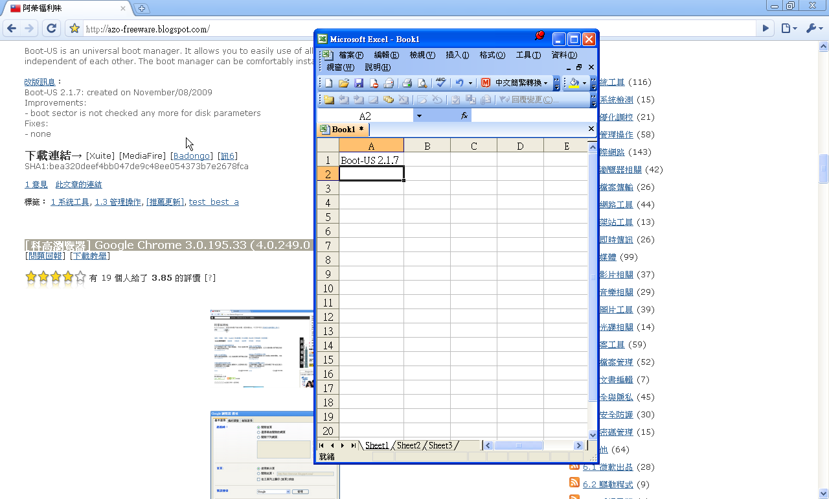This screenshot has width=829, height=499.
Task: Open a file with Excel's folder icon
Action: 344,83
